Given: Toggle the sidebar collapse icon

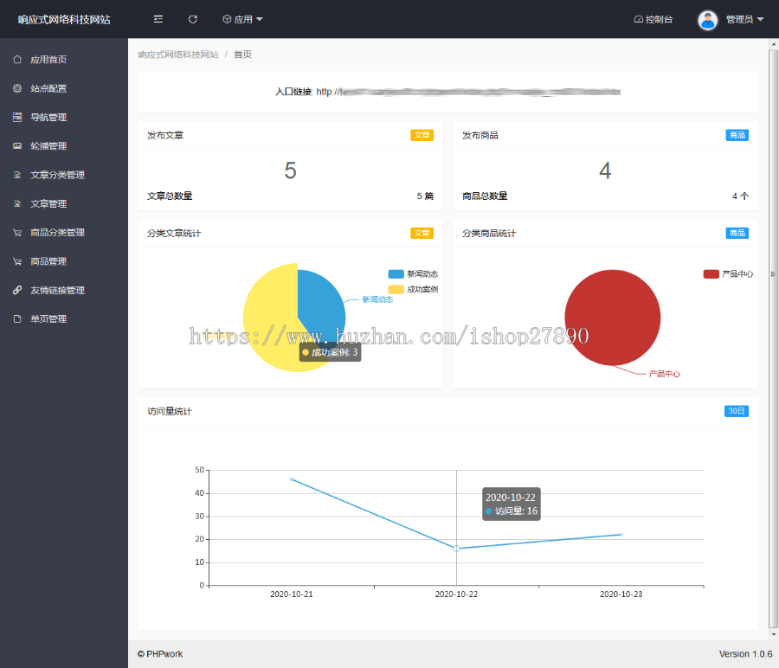Looking at the screenshot, I should click(x=158, y=19).
